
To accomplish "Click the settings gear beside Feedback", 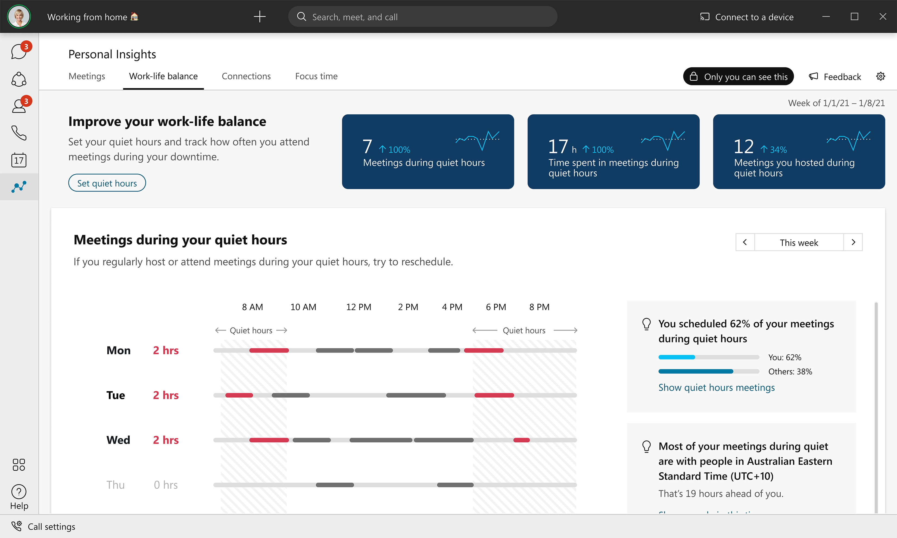I will click(881, 77).
